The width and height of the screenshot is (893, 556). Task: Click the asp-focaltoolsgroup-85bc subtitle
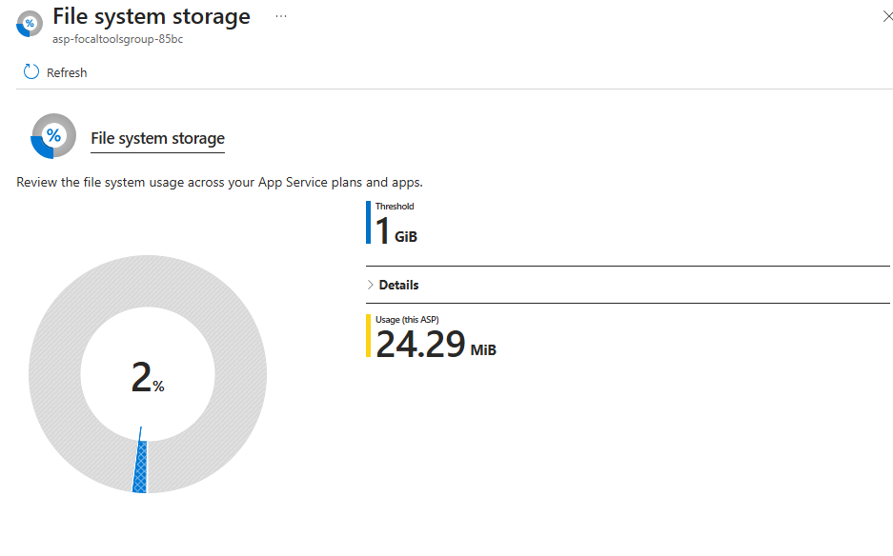pyautogui.click(x=118, y=39)
